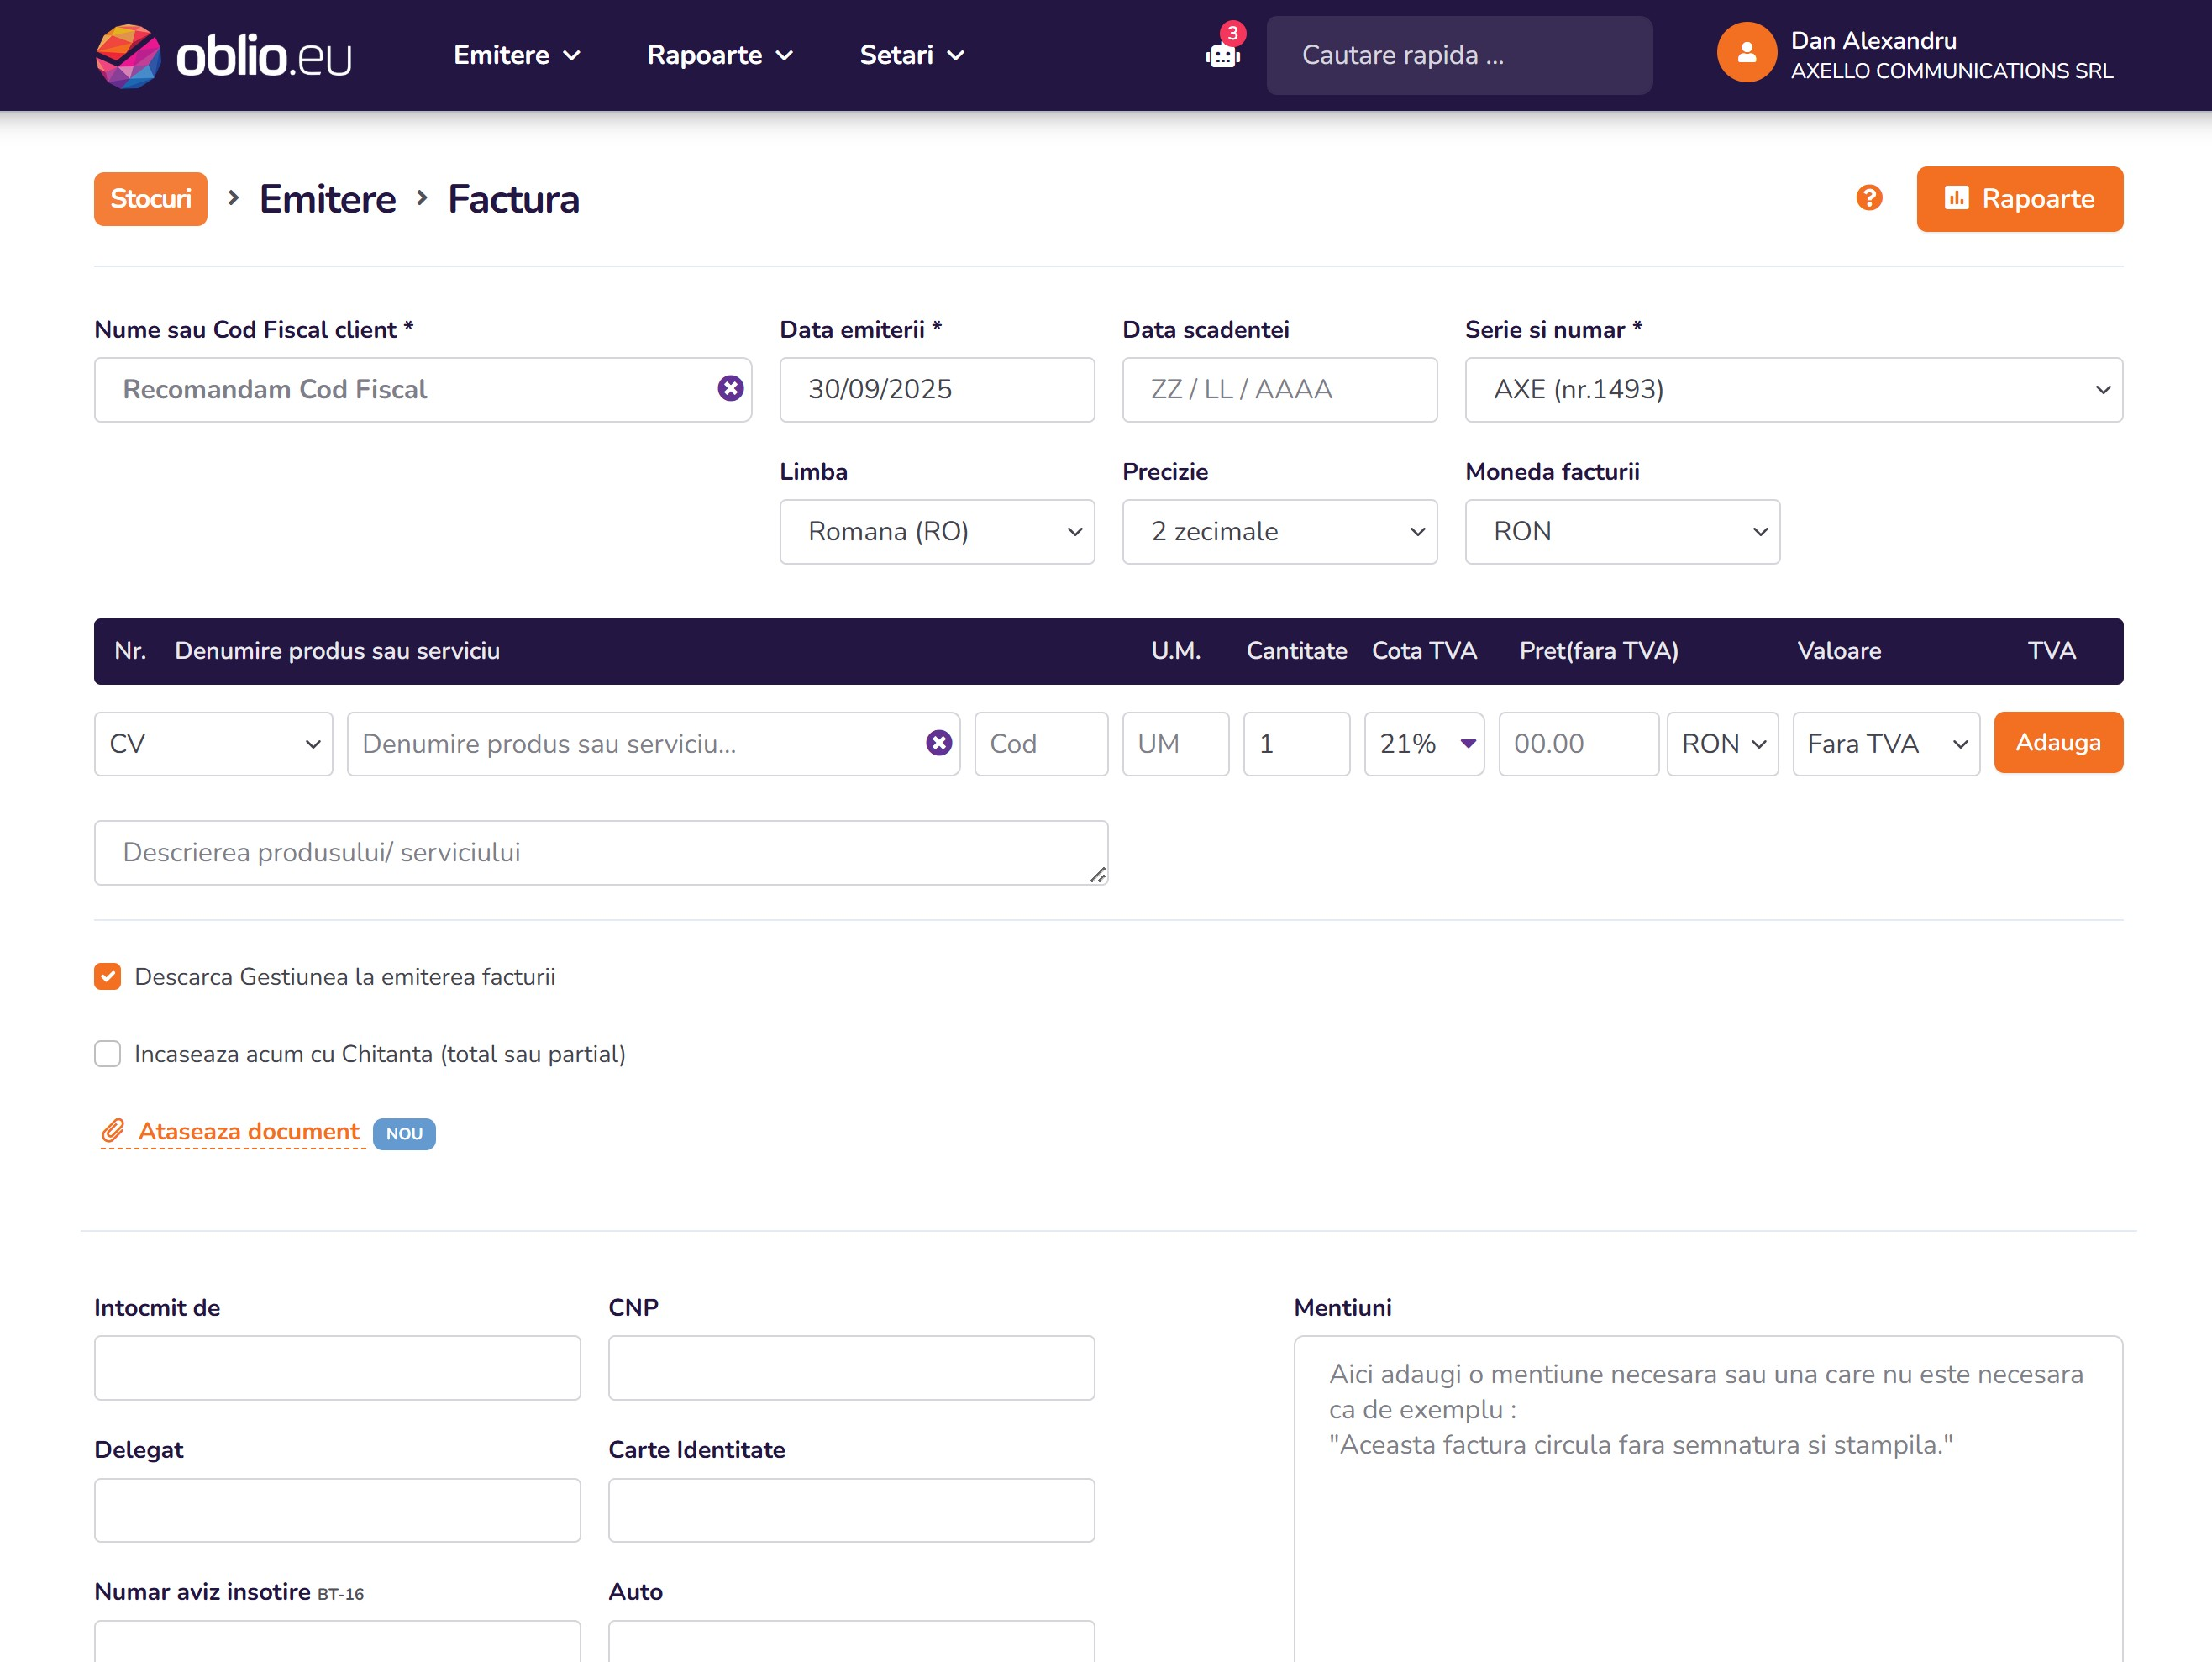This screenshot has width=2212, height=1662.
Task: Open the Serie si numar dropdown
Action: (1792, 390)
